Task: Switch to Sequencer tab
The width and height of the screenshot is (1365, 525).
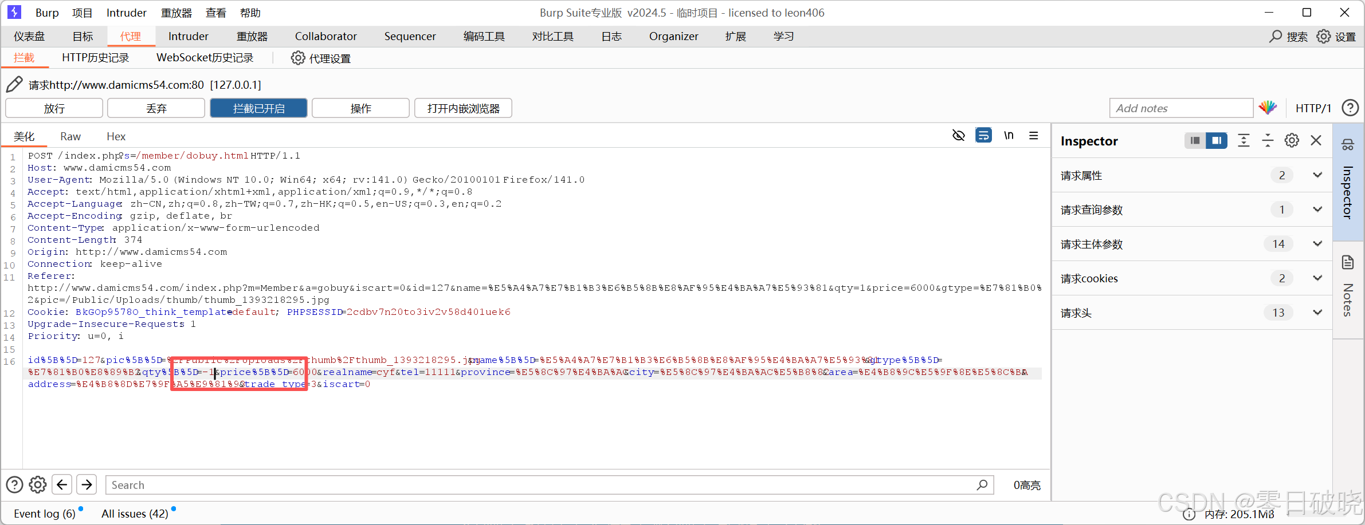Action: (410, 36)
